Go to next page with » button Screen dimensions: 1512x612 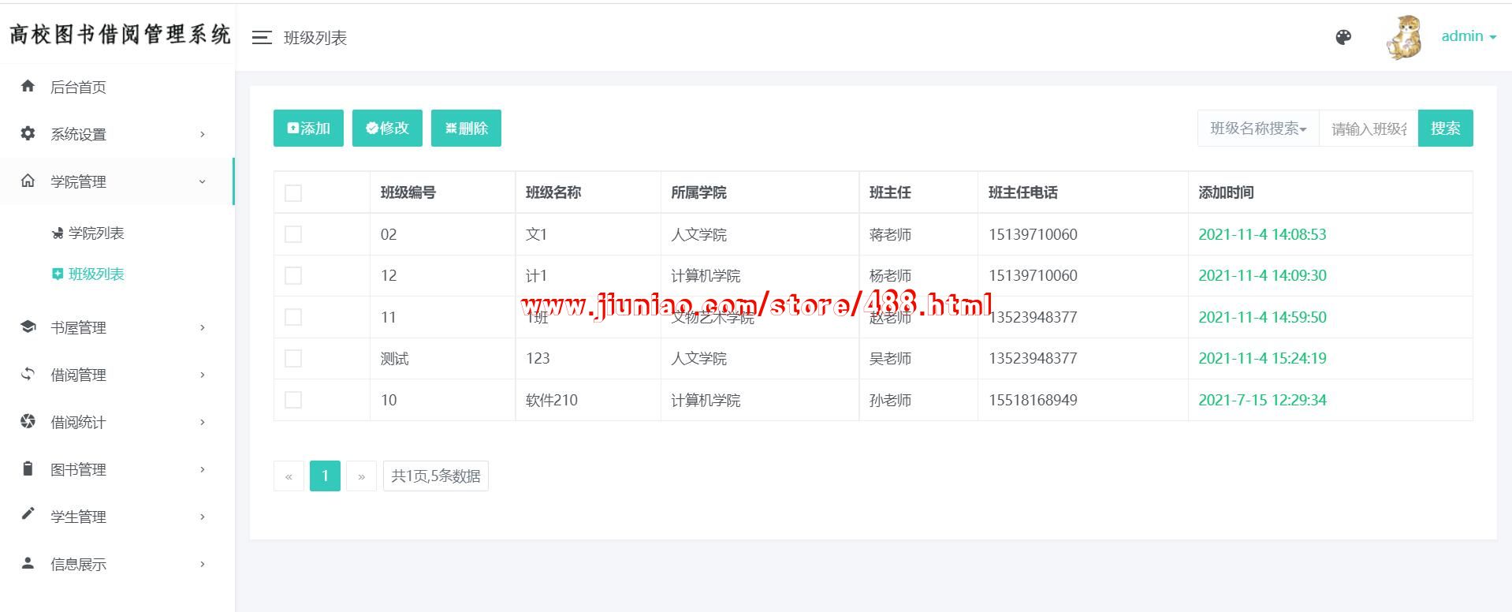coord(361,476)
